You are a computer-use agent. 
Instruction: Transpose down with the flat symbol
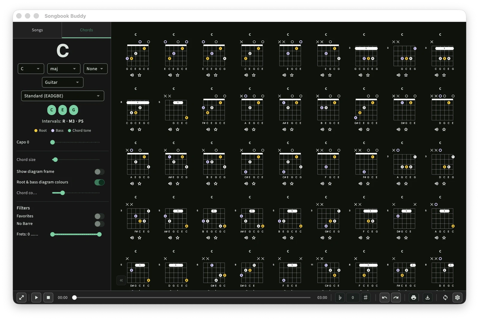[x=340, y=298]
